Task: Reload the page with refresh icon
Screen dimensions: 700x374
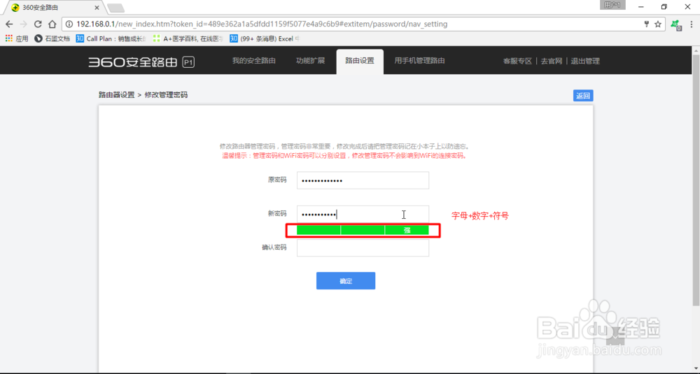Action: tap(38, 24)
